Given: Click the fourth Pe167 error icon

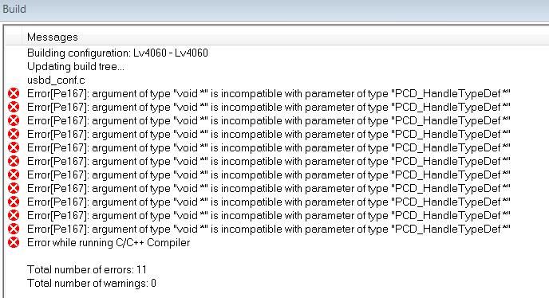Looking at the screenshot, I should [x=14, y=134].
